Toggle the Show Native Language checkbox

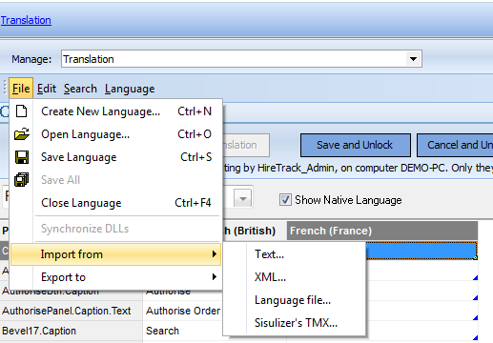click(285, 200)
